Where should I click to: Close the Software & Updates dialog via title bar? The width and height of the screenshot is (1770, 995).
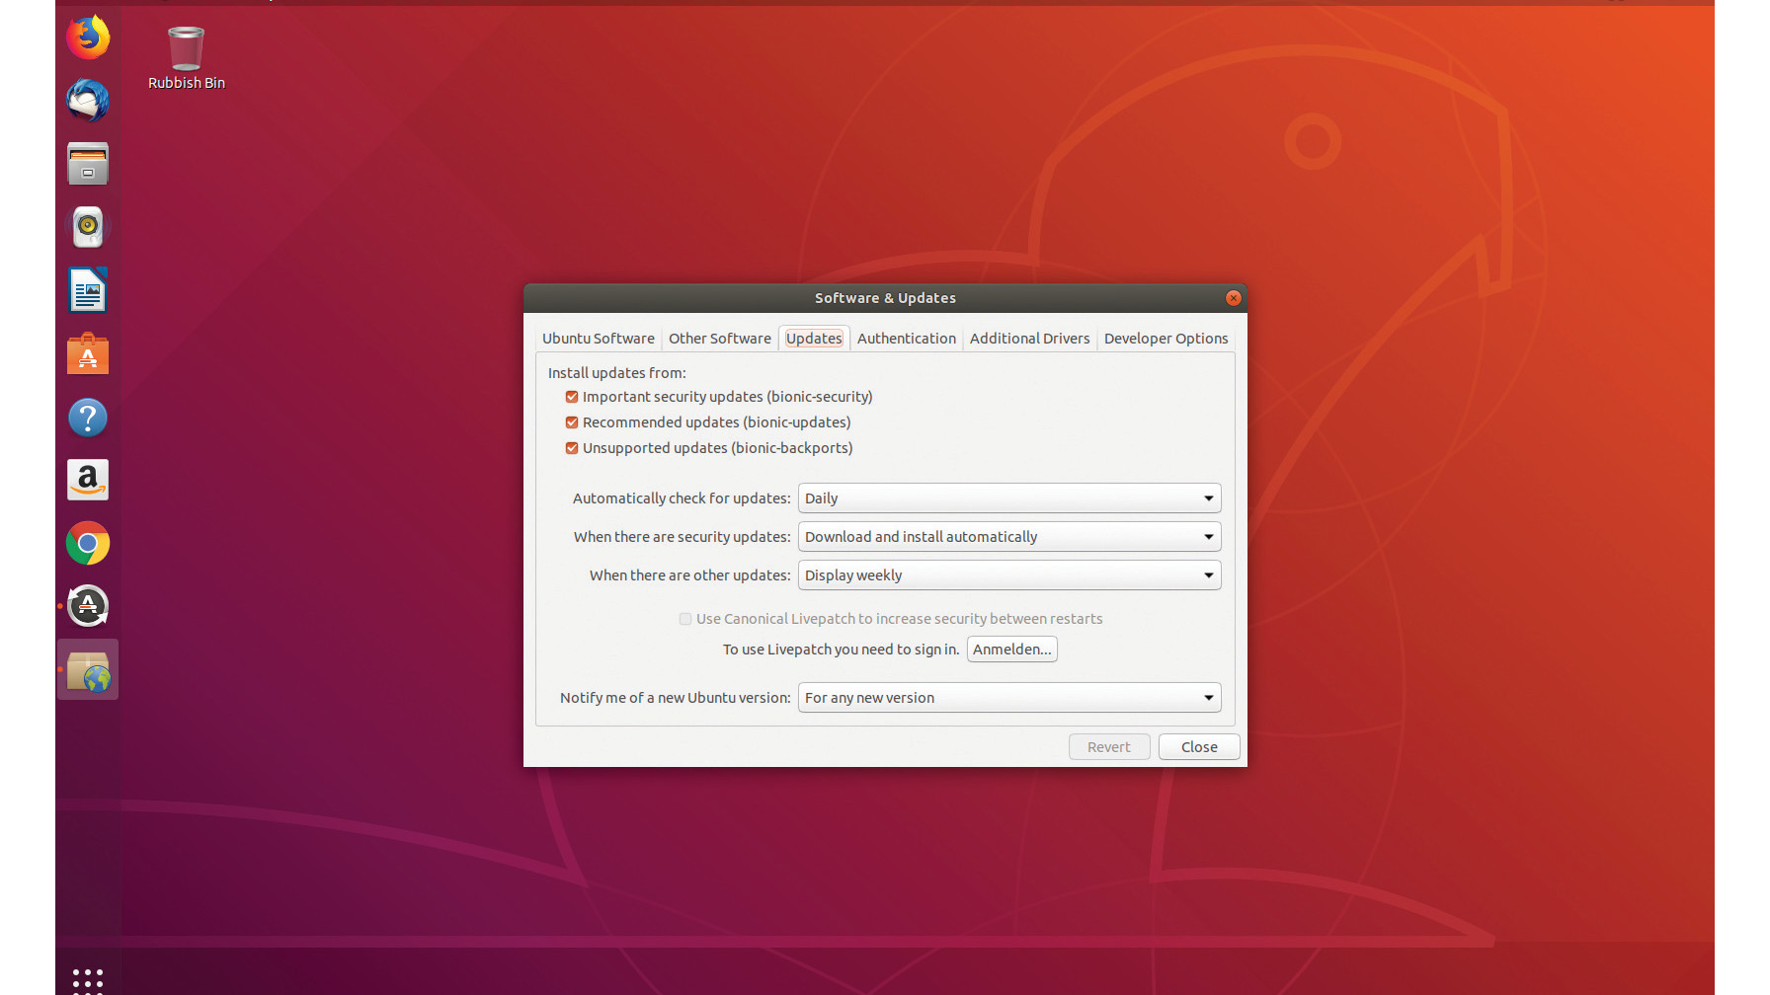coord(1233,298)
